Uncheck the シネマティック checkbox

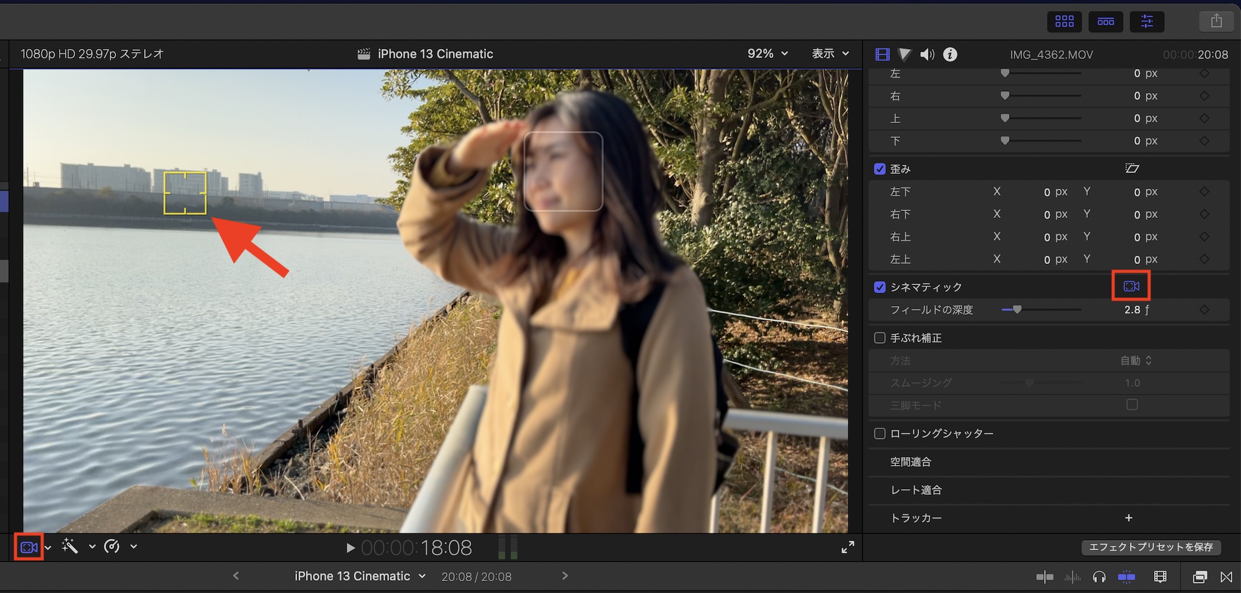[880, 287]
